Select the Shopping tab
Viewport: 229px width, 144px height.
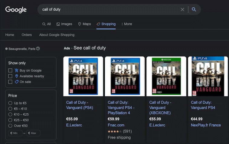(106, 24)
